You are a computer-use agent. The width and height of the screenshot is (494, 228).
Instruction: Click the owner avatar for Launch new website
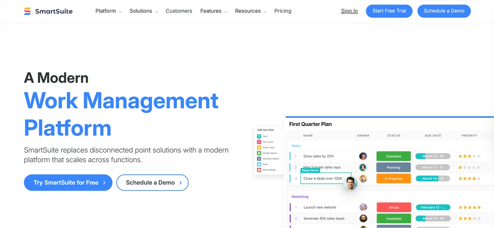click(x=363, y=207)
